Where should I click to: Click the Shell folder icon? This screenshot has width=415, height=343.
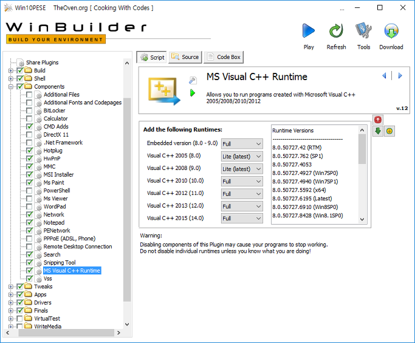(x=28, y=78)
